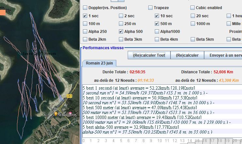Click the D43 road label on map

pyautogui.click(x=69, y=96)
